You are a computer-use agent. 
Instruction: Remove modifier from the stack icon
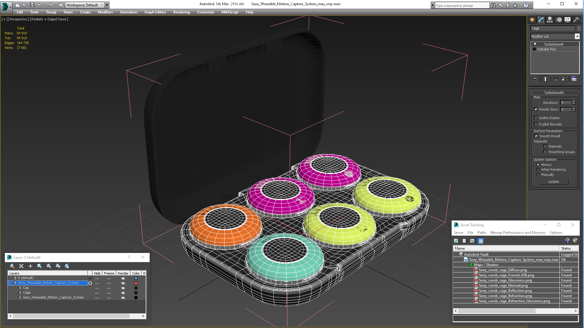563,79
